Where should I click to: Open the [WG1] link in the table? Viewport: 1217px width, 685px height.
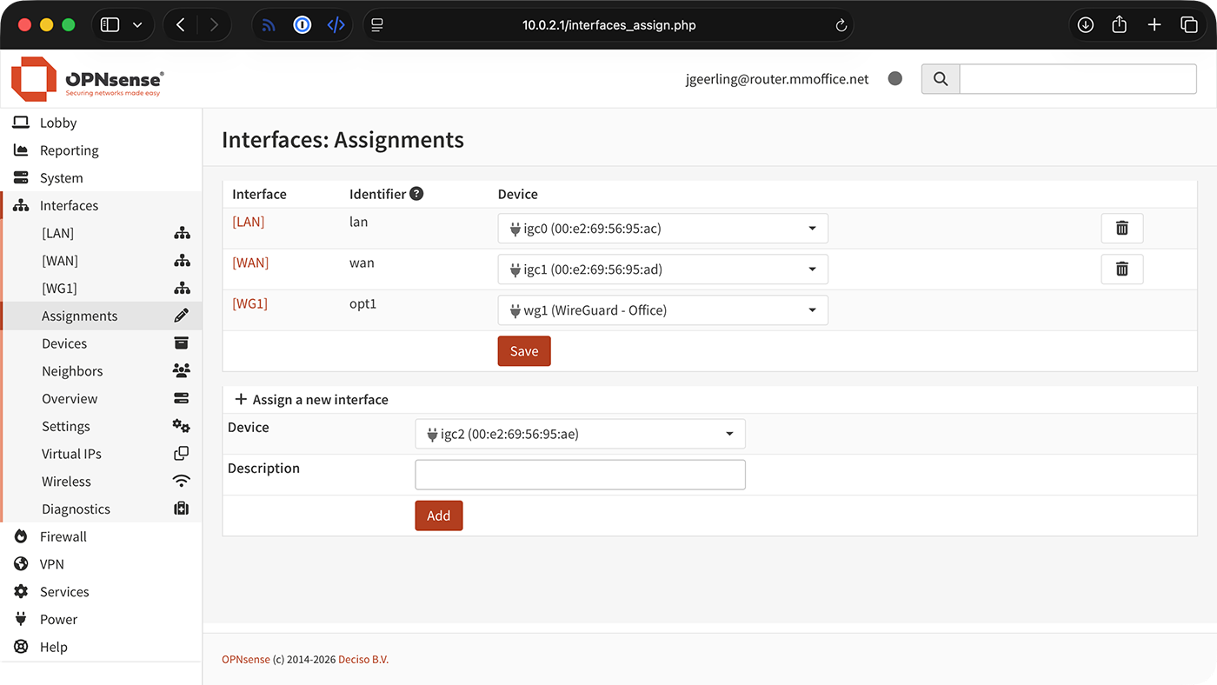[x=249, y=303]
